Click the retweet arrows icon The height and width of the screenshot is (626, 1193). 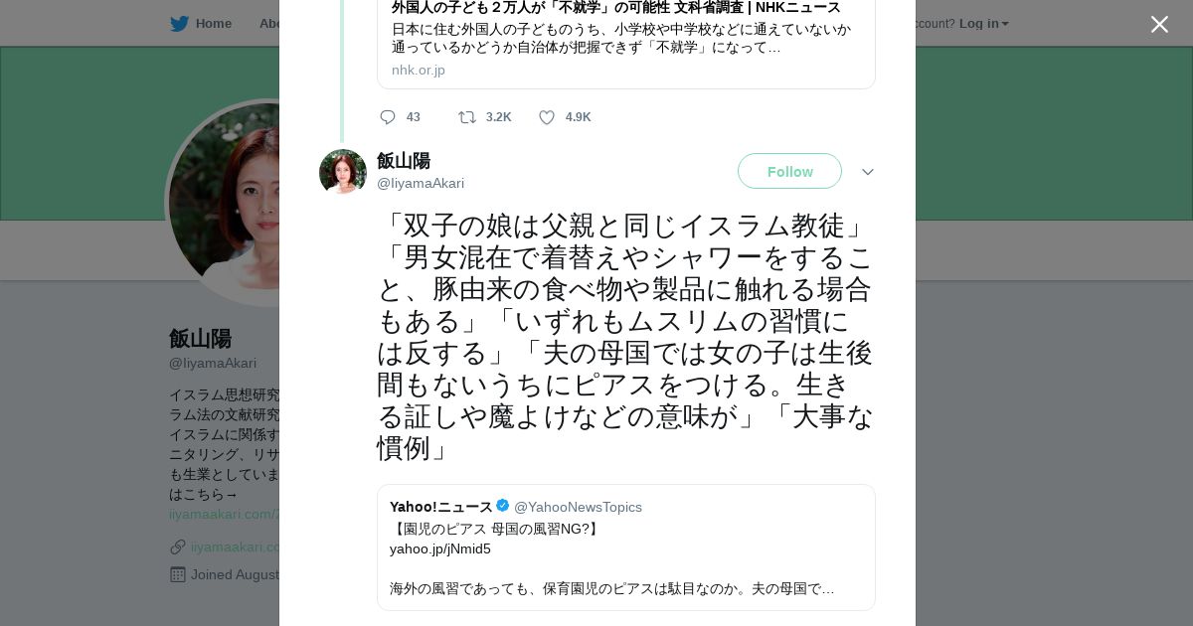pos(467,117)
